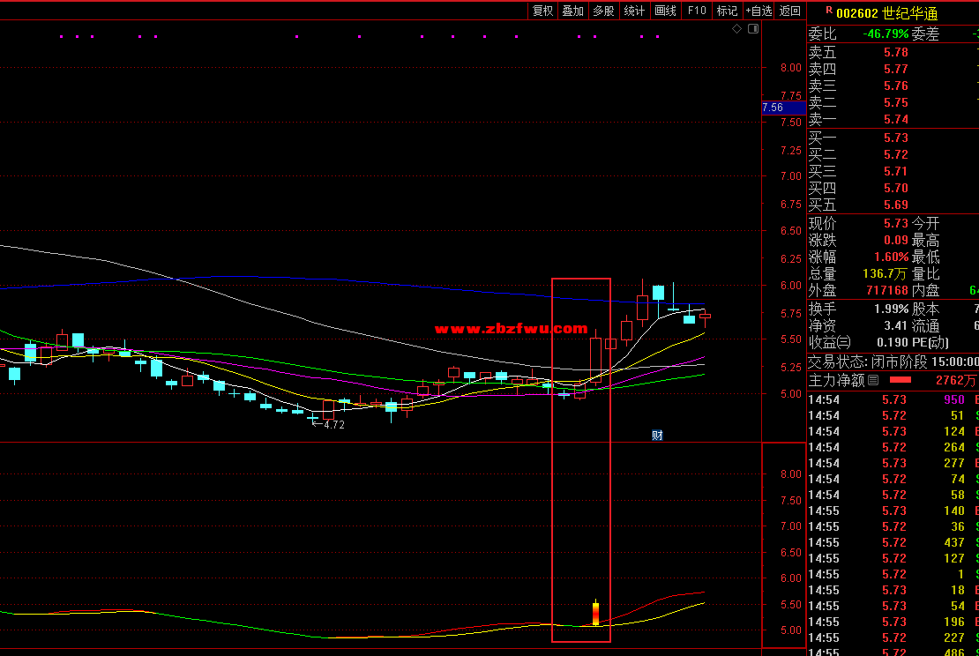Select 卖三 price 5.76
The width and height of the screenshot is (979, 656).
896,86
